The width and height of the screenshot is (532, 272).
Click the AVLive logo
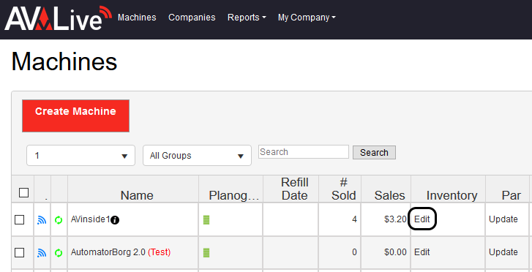tap(58, 18)
